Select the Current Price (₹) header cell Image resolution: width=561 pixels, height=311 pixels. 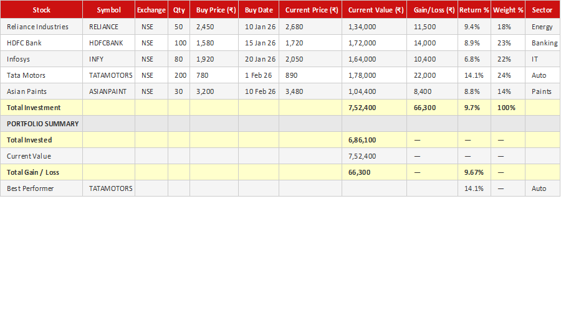[310, 9]
